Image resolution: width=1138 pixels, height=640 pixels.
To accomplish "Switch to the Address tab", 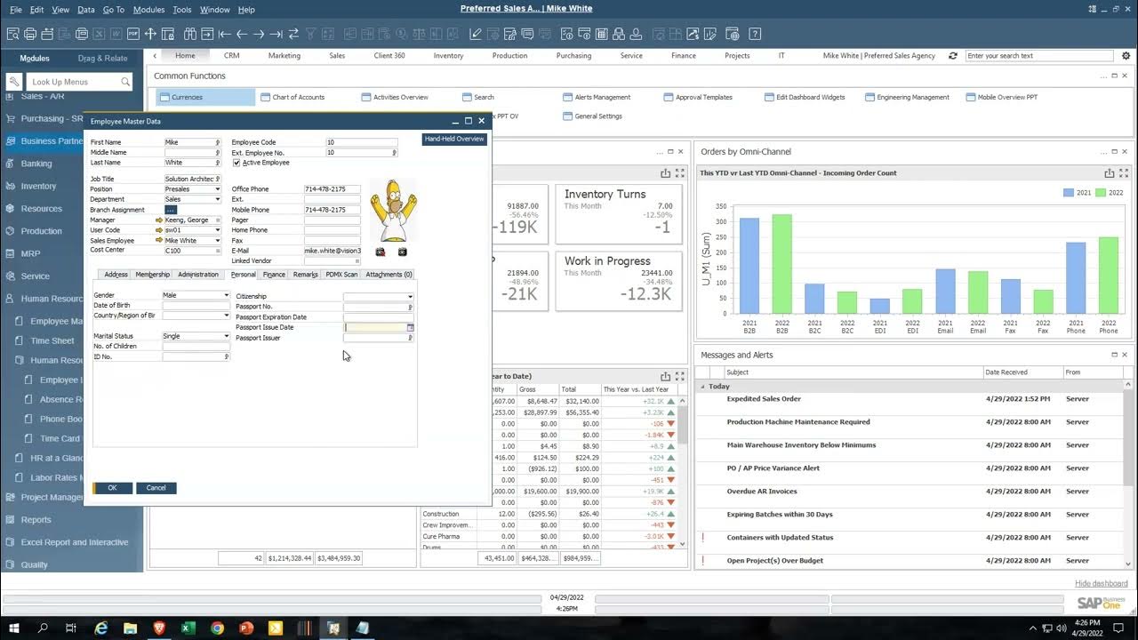I will (x=116, y=275).
